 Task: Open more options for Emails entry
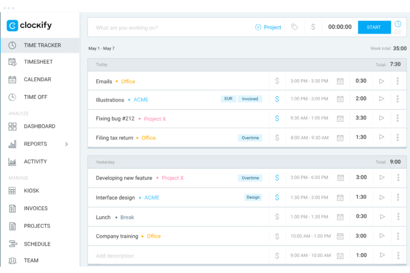click(x=398, y=81)
